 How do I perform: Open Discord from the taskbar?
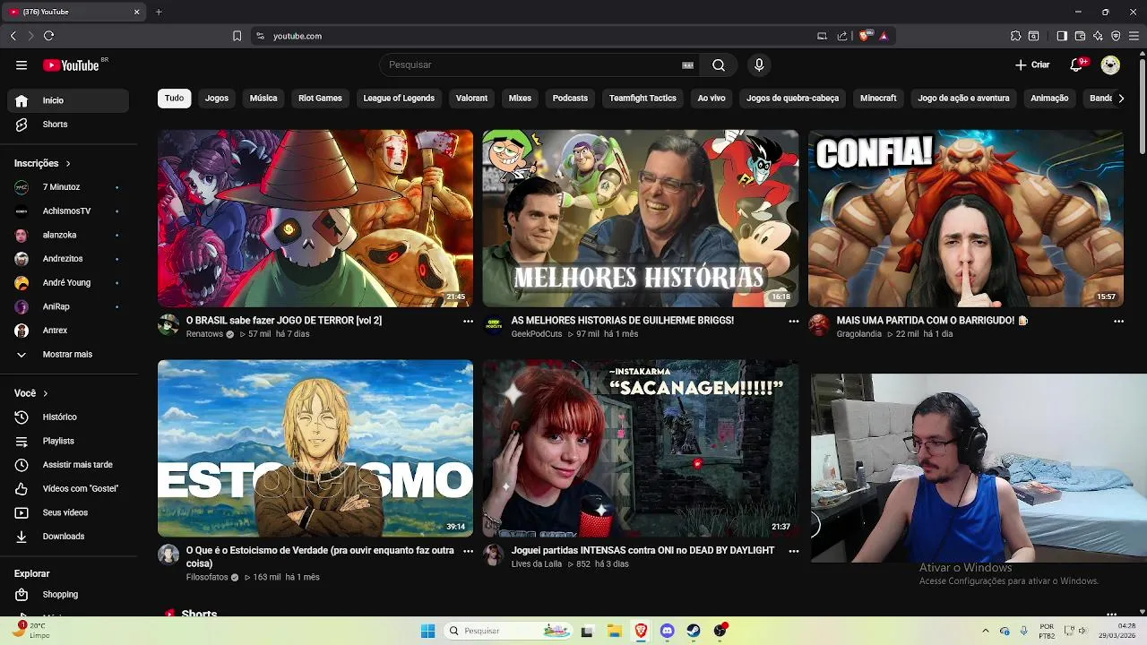pos(667,631)
